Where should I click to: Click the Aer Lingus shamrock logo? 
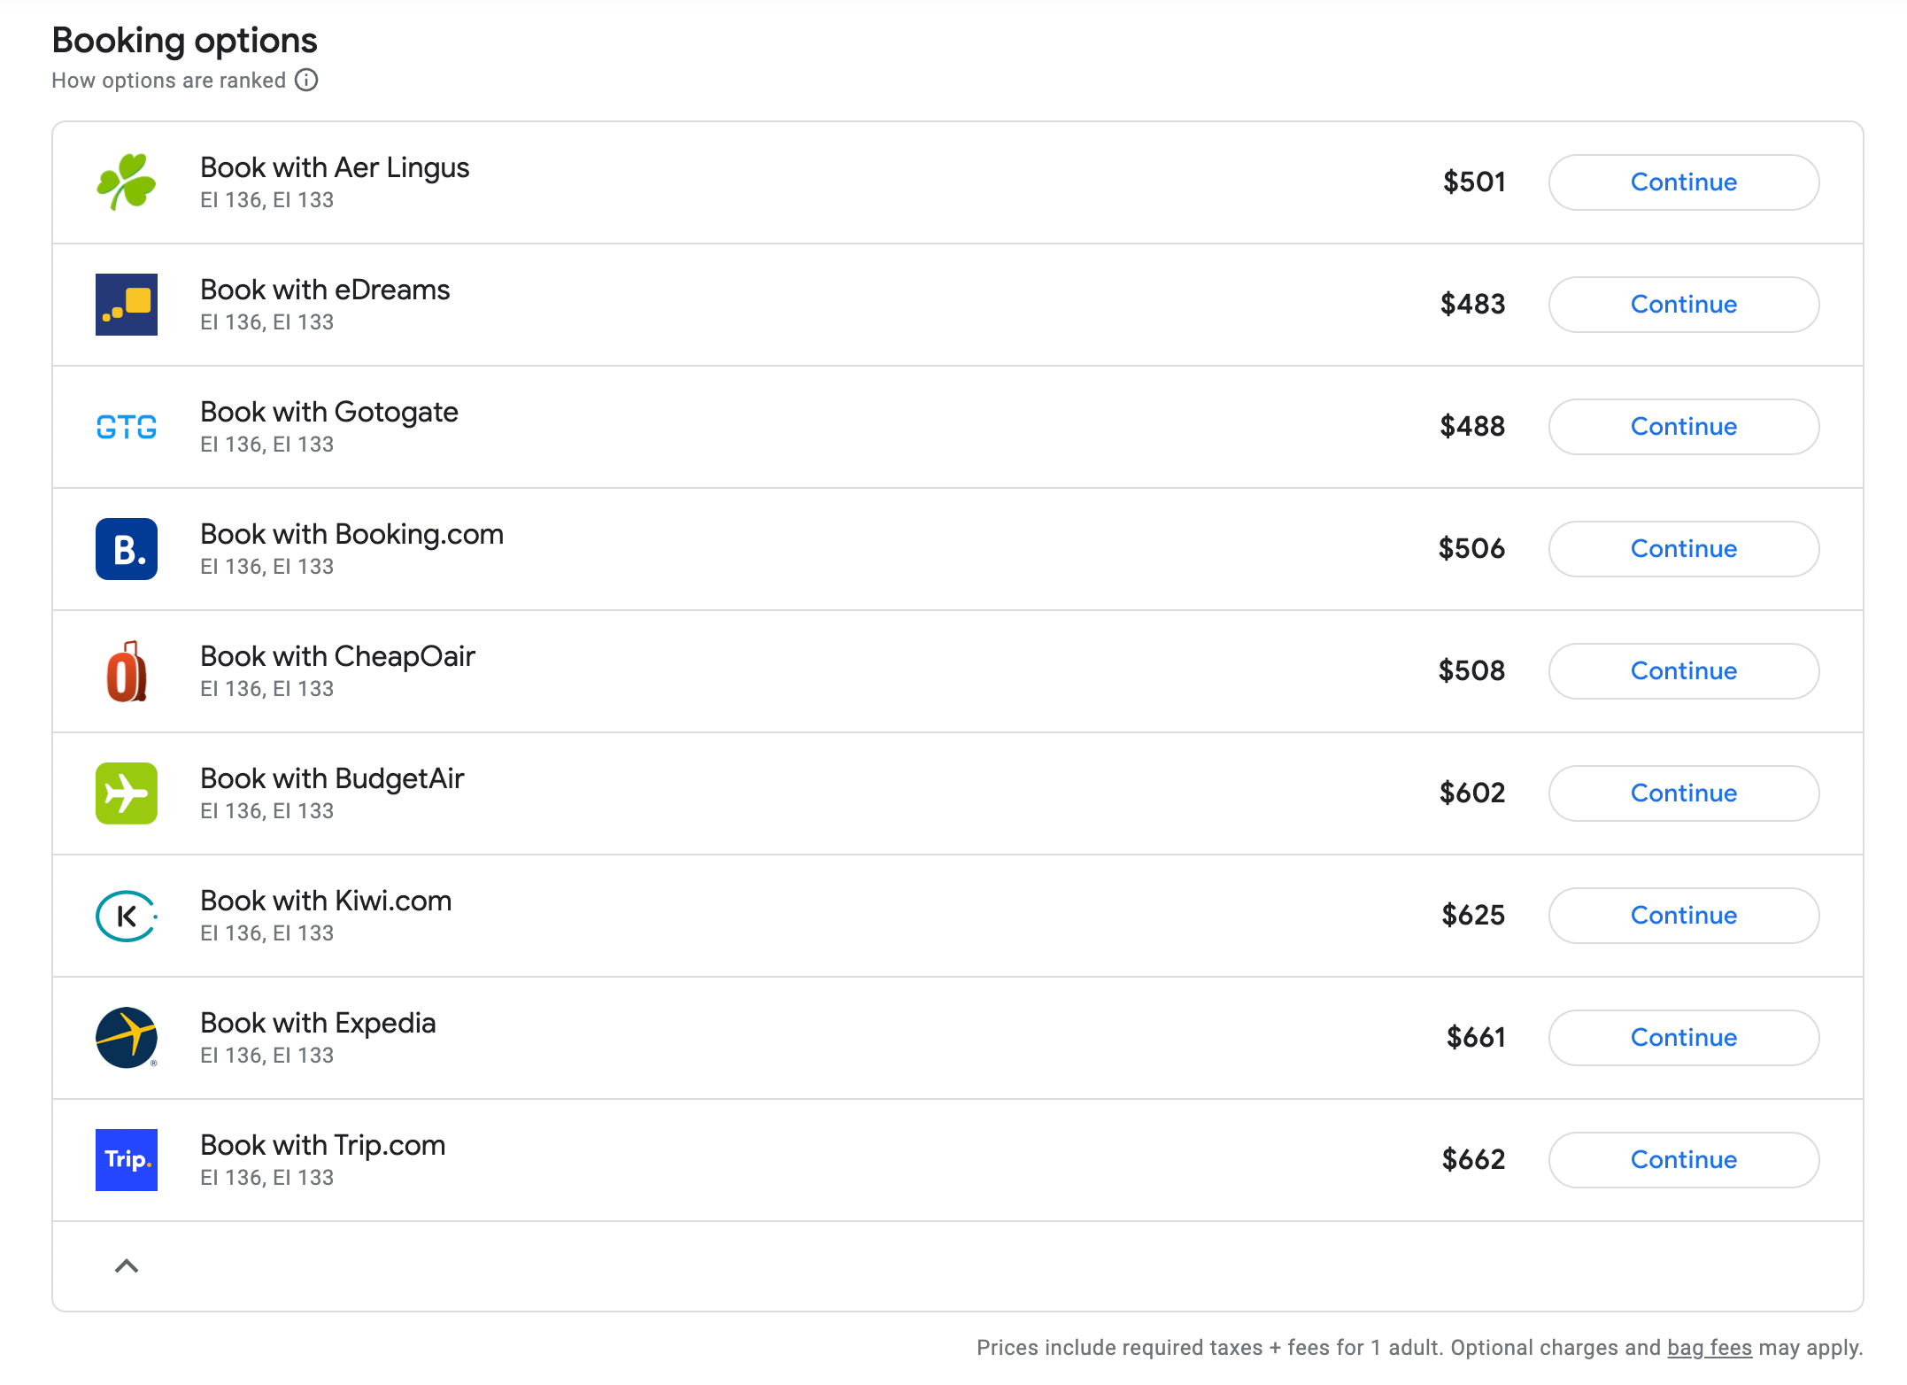click(127, 182)
